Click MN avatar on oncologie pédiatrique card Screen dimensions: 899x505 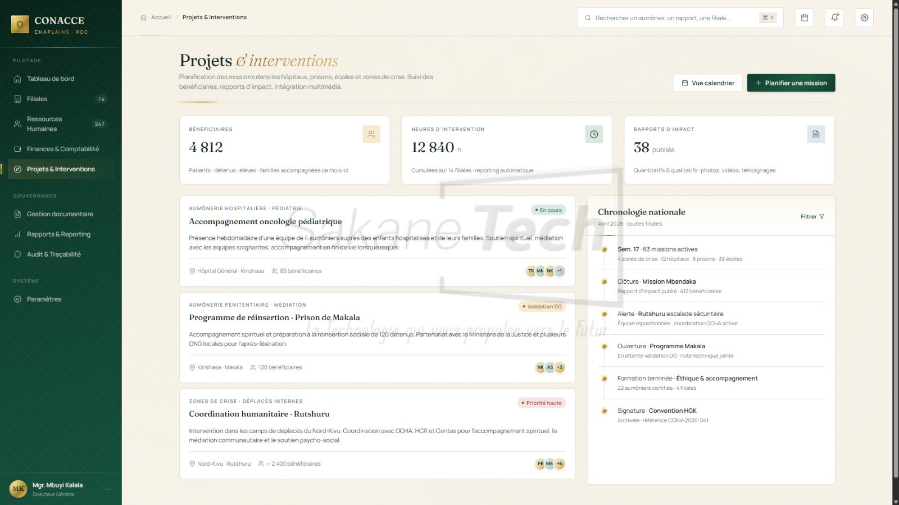tap(541, 271)
